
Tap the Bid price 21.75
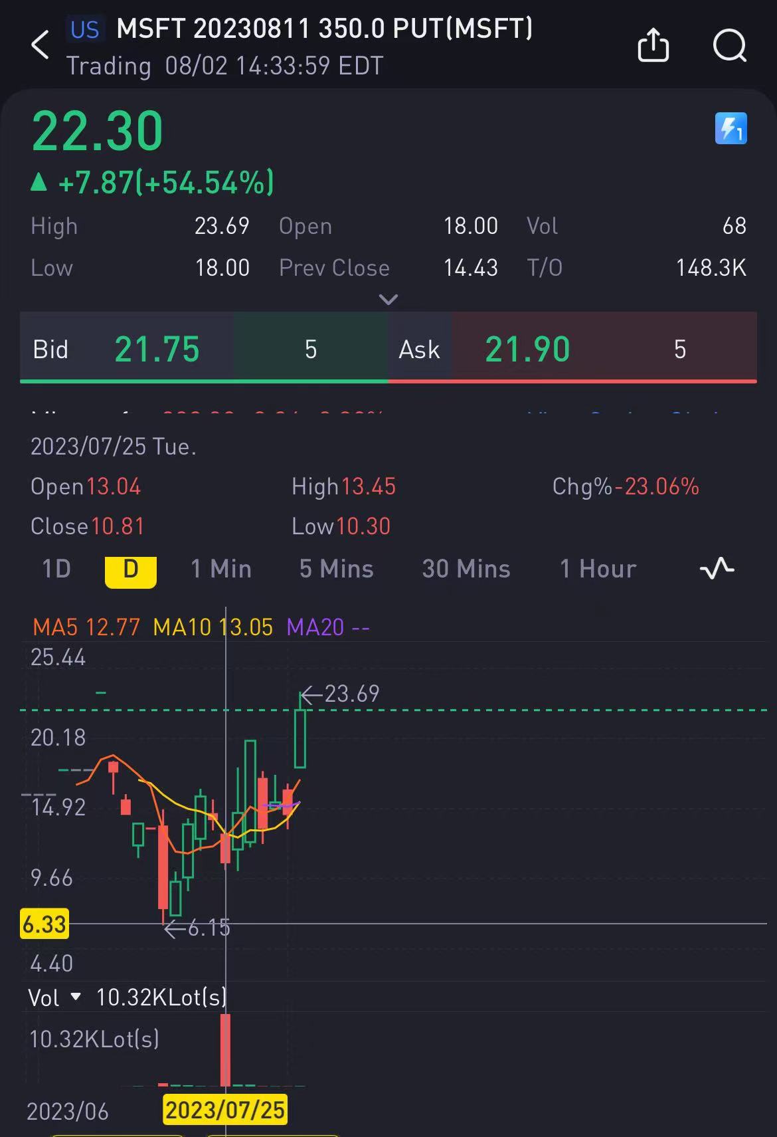[157, 349]
